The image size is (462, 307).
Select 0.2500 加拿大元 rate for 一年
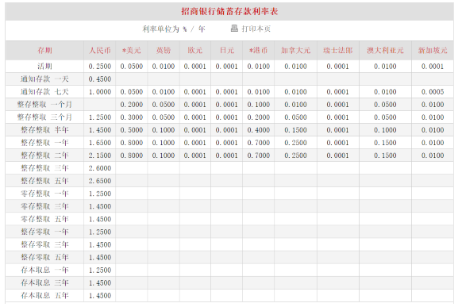(295, 143)
